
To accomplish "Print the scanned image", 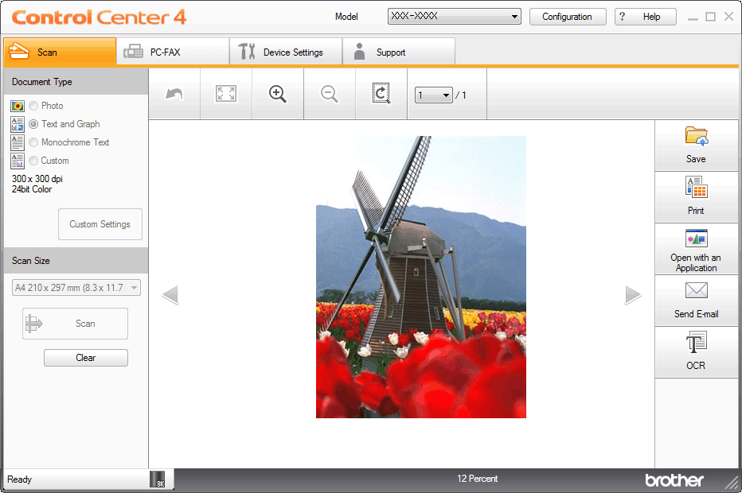I will pos(696,197).
